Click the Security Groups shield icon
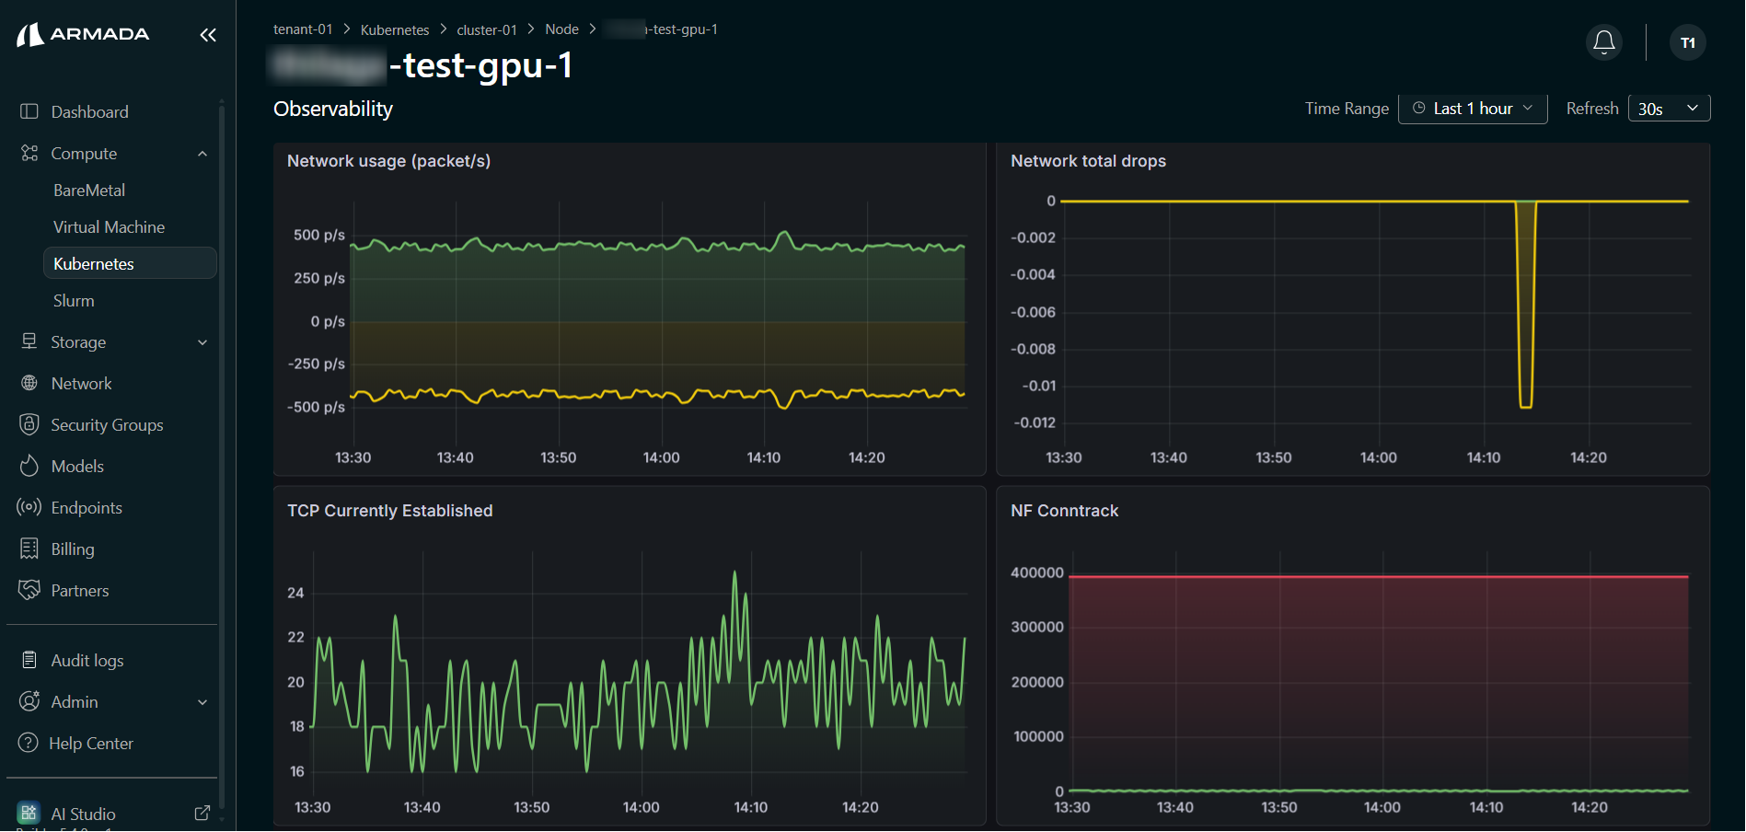The width and height of the screenshot is (1746, 832). point(29,424)
